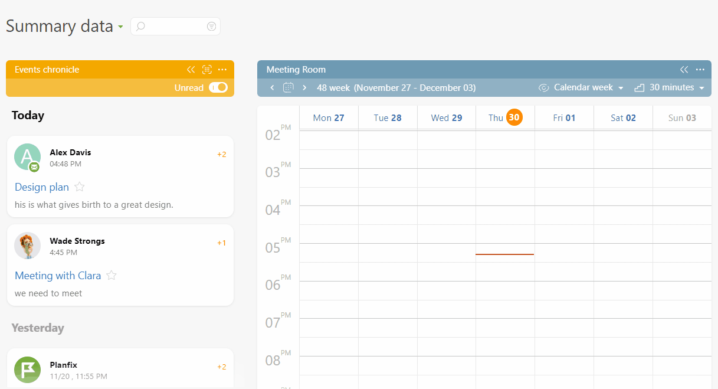
Task: Select the Sat 02 day header
Action: (x=623, y=118)
